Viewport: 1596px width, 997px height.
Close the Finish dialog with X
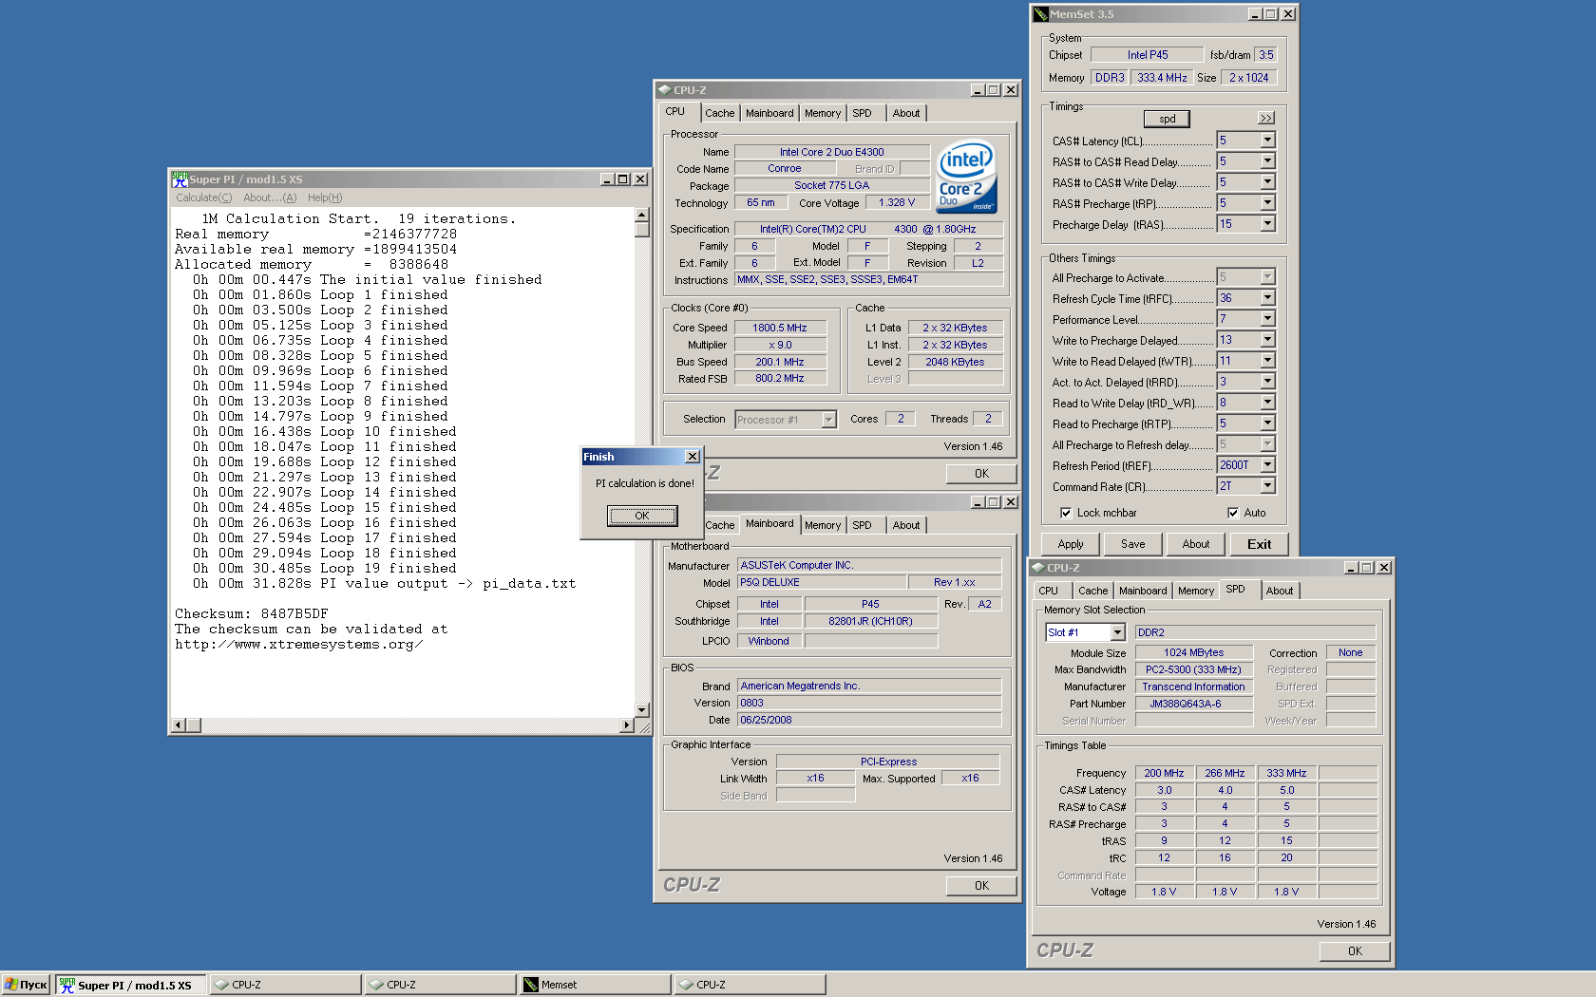click(x=693, y=457)
